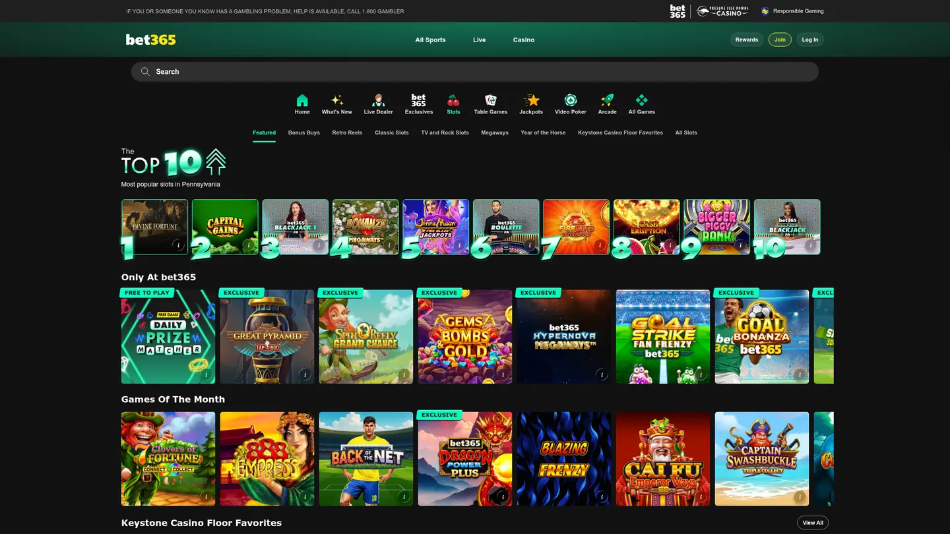Switch to the Classic Slots tab

392,133
